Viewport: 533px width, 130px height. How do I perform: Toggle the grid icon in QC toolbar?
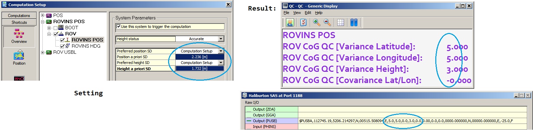click(x=340, y=22)
